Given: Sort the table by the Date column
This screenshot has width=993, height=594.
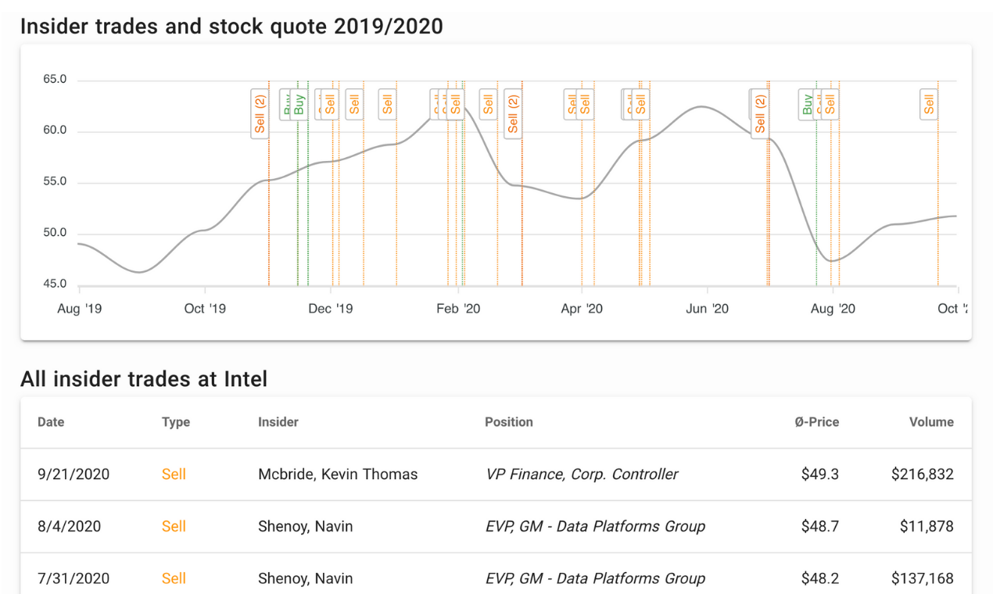Looking at the screenshot, I should [51, 422].
